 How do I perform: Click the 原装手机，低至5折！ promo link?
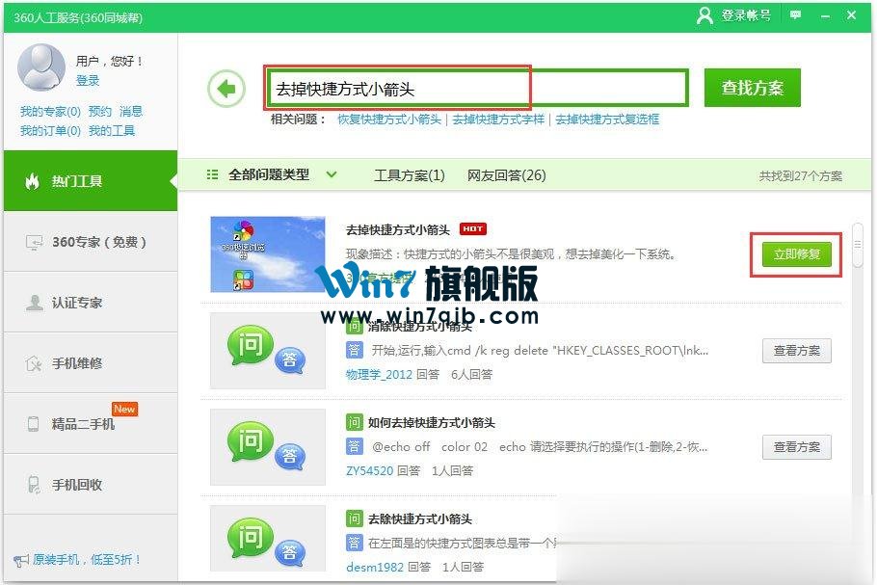(x=87, y=559)
